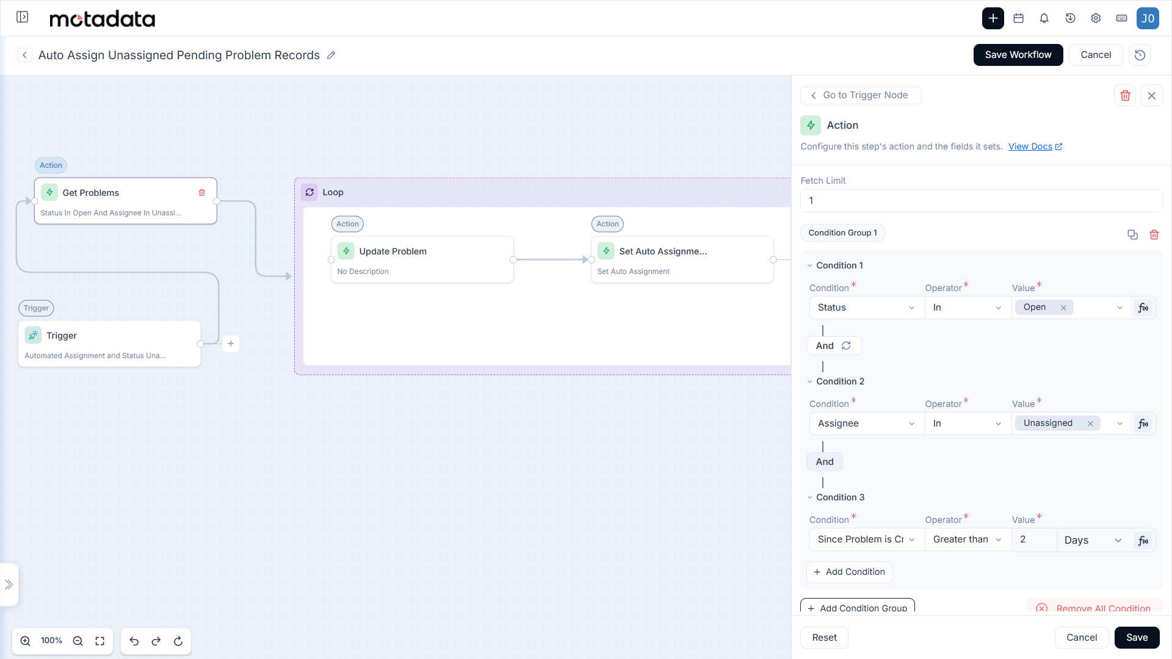The height and width of the screenshot is (659, 1172).
Task: Open the Status condition dropdown
Action: click(x=866, y=308)
